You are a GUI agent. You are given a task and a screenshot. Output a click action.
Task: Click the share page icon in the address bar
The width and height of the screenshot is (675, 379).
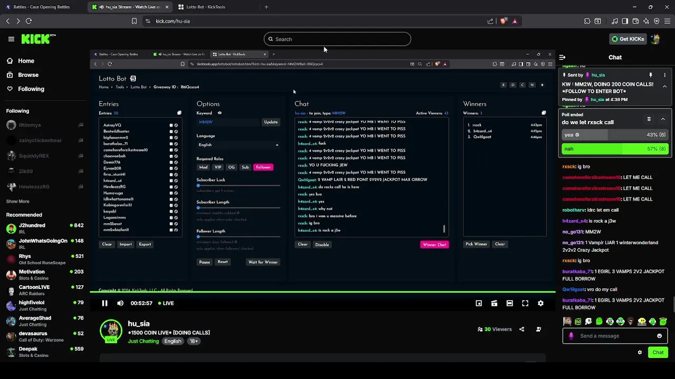(490, 21)
